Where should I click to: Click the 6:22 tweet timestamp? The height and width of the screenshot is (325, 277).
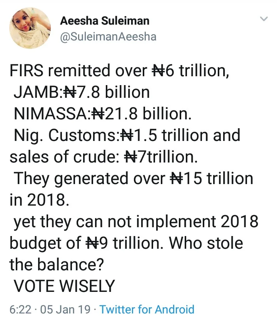[x=20, y=310]
